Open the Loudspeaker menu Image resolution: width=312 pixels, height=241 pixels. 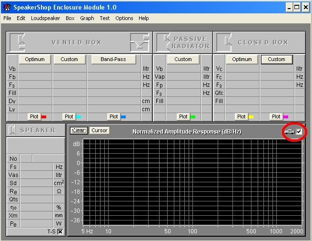point(45,18)
